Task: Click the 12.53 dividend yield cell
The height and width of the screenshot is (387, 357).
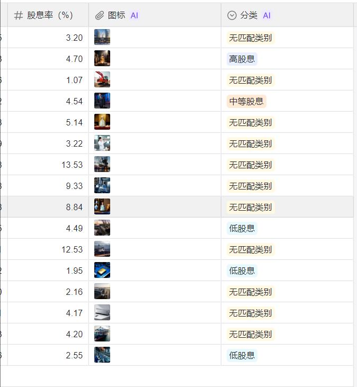Action: [48, 249]
